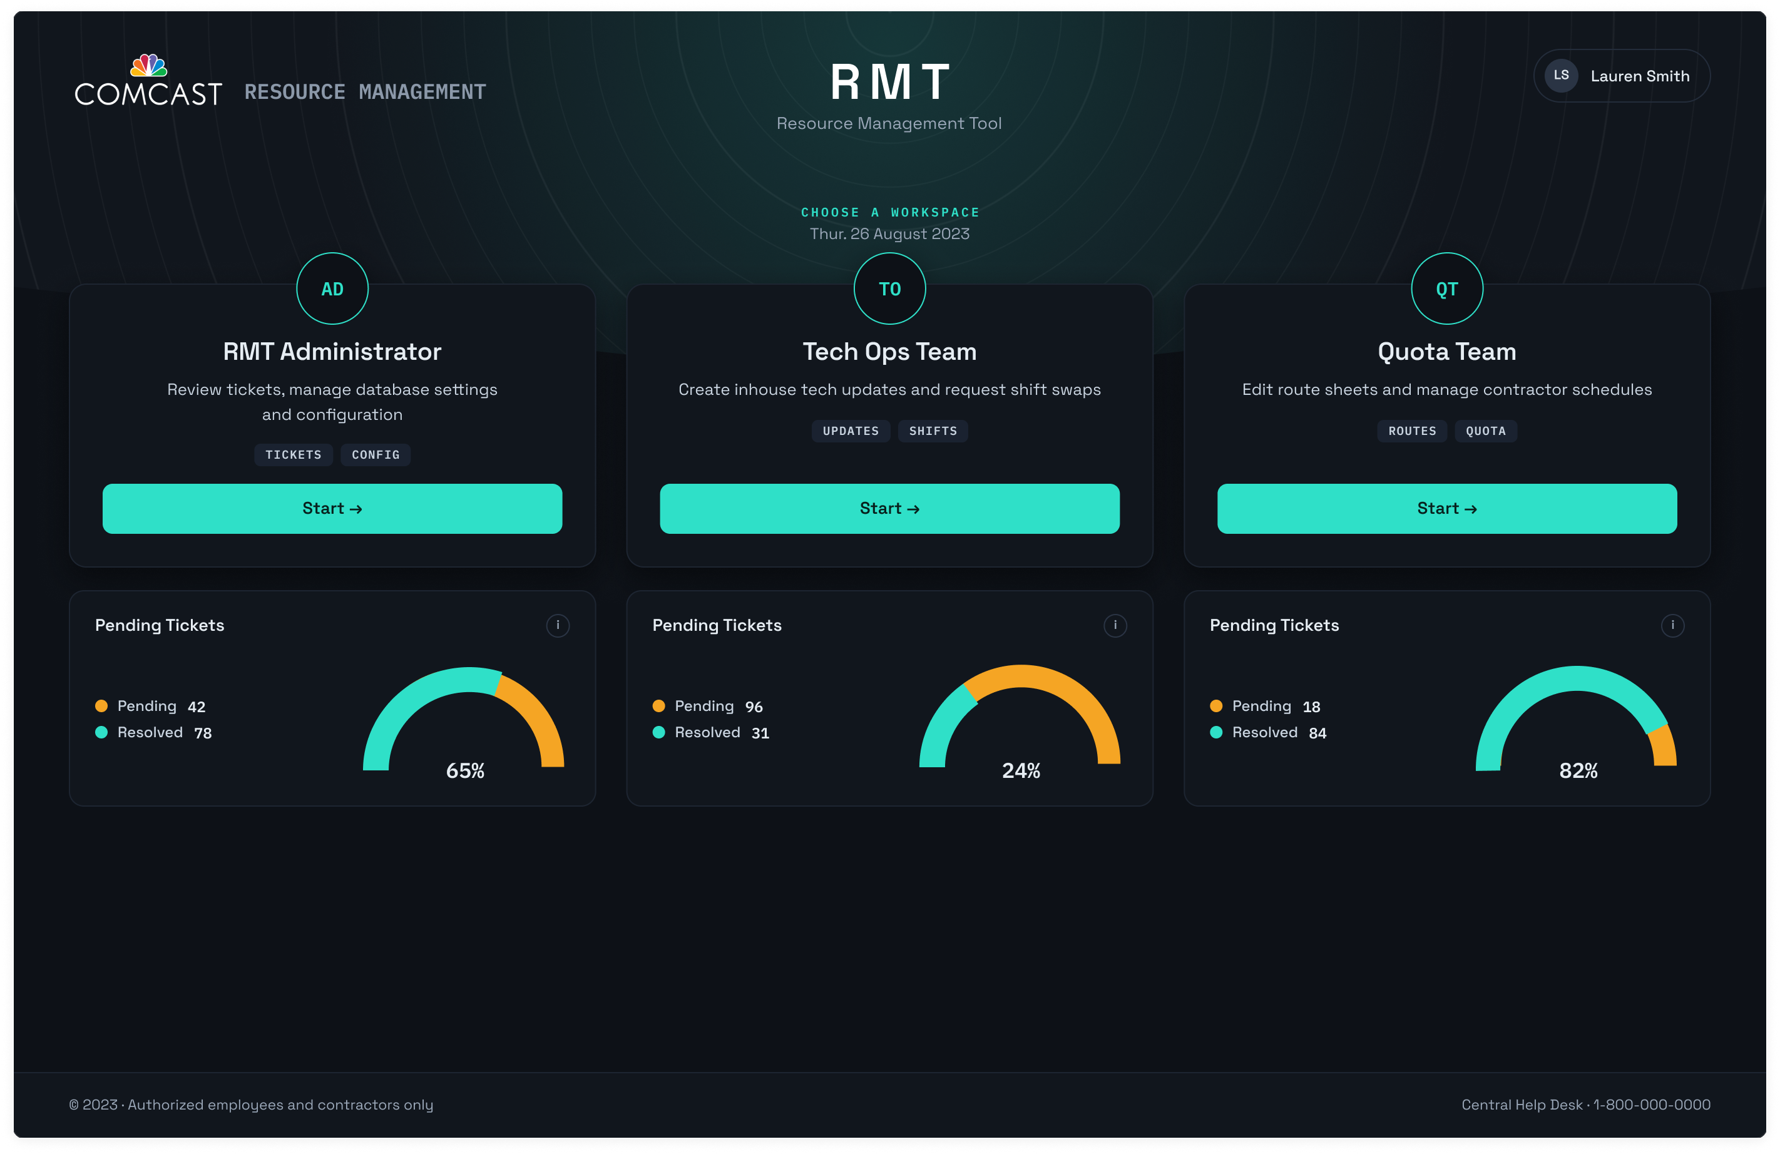The width and height of the screenshot is (1780, 1154).
Task: Click the ROUTES tag
Action: coord(1412,431)
